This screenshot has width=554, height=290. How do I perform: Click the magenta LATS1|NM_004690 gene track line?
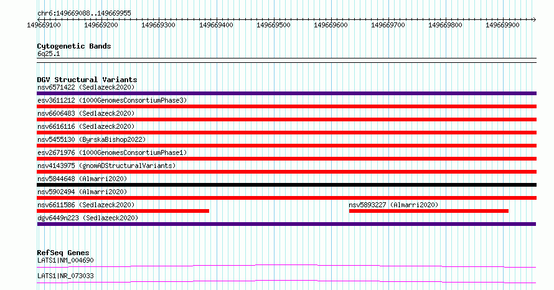tap(286, 266)
